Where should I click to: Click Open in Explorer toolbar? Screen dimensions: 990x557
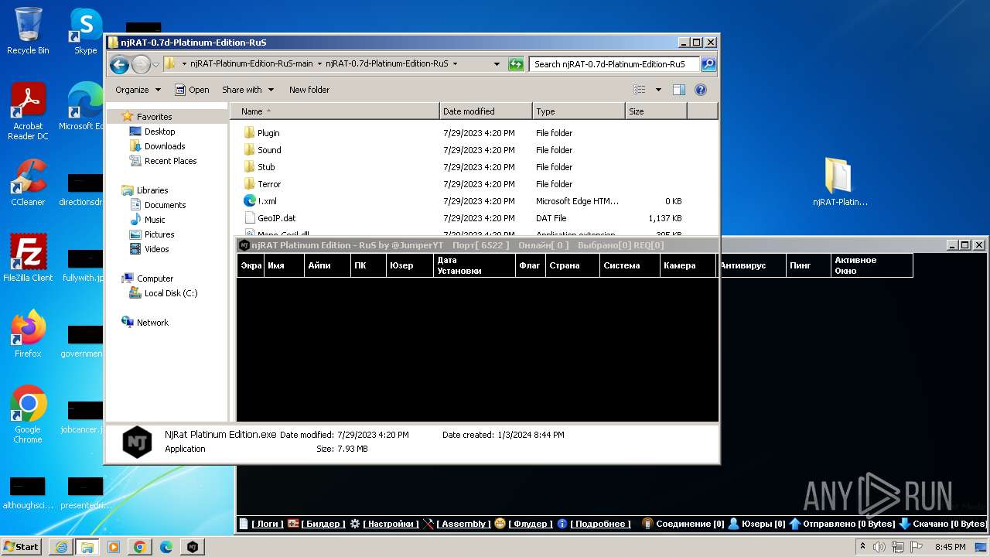tap(192, 90)
